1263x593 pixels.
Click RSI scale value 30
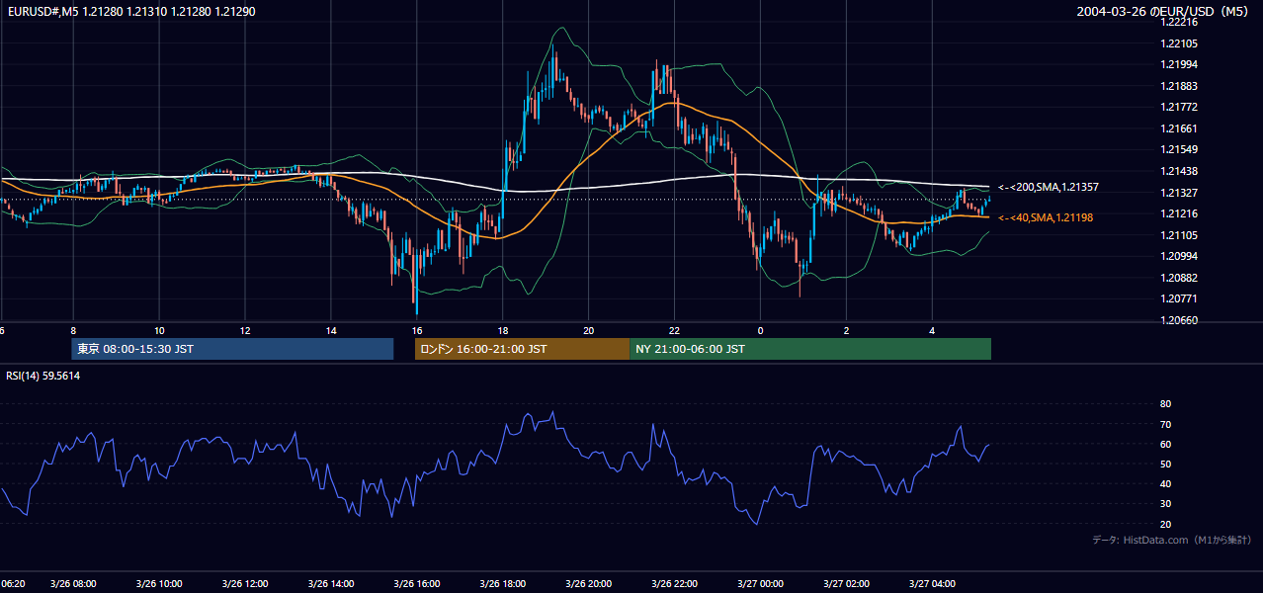[1165, 503]
